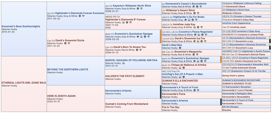Click heart icon for Davik's Born To Amaze You
The height and width of the screenshot is (113, 272).
pyautogui.click(x=141, y=50)
